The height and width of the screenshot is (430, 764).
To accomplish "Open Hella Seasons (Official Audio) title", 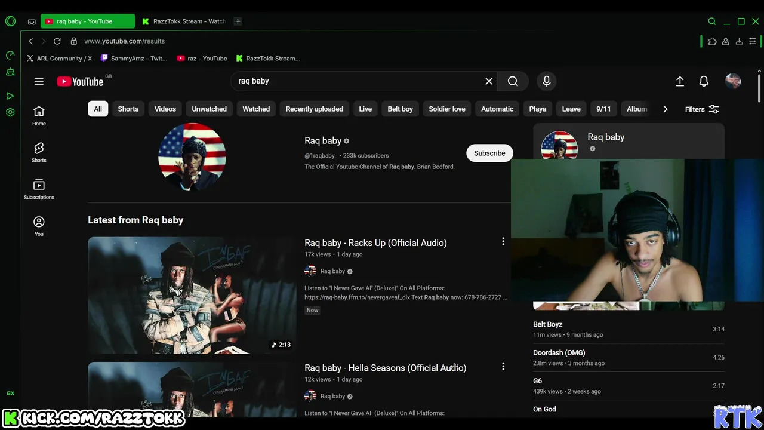I will pyautogui.click(x=385, y=368).
